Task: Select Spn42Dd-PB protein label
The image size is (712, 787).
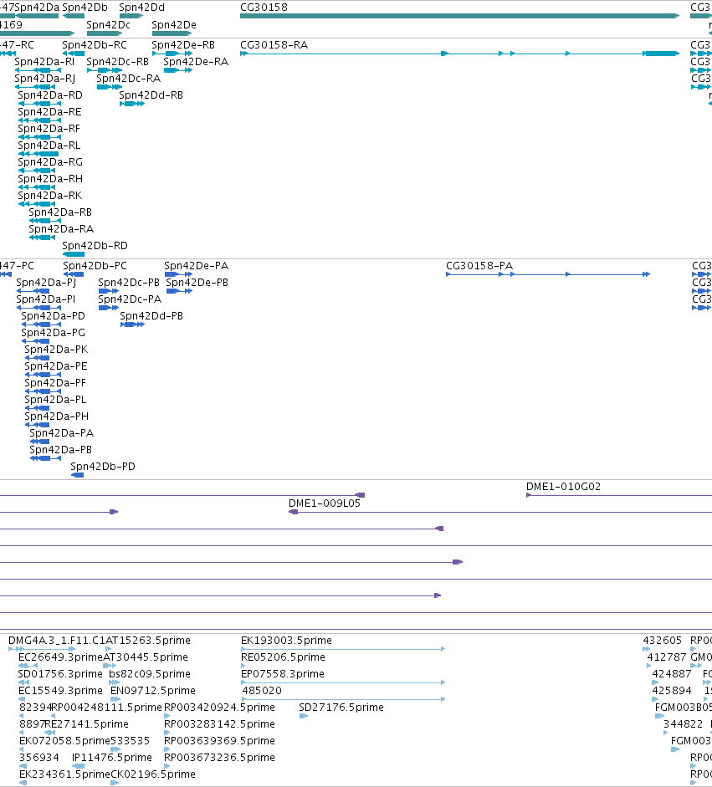Action: tap(151, 316)
